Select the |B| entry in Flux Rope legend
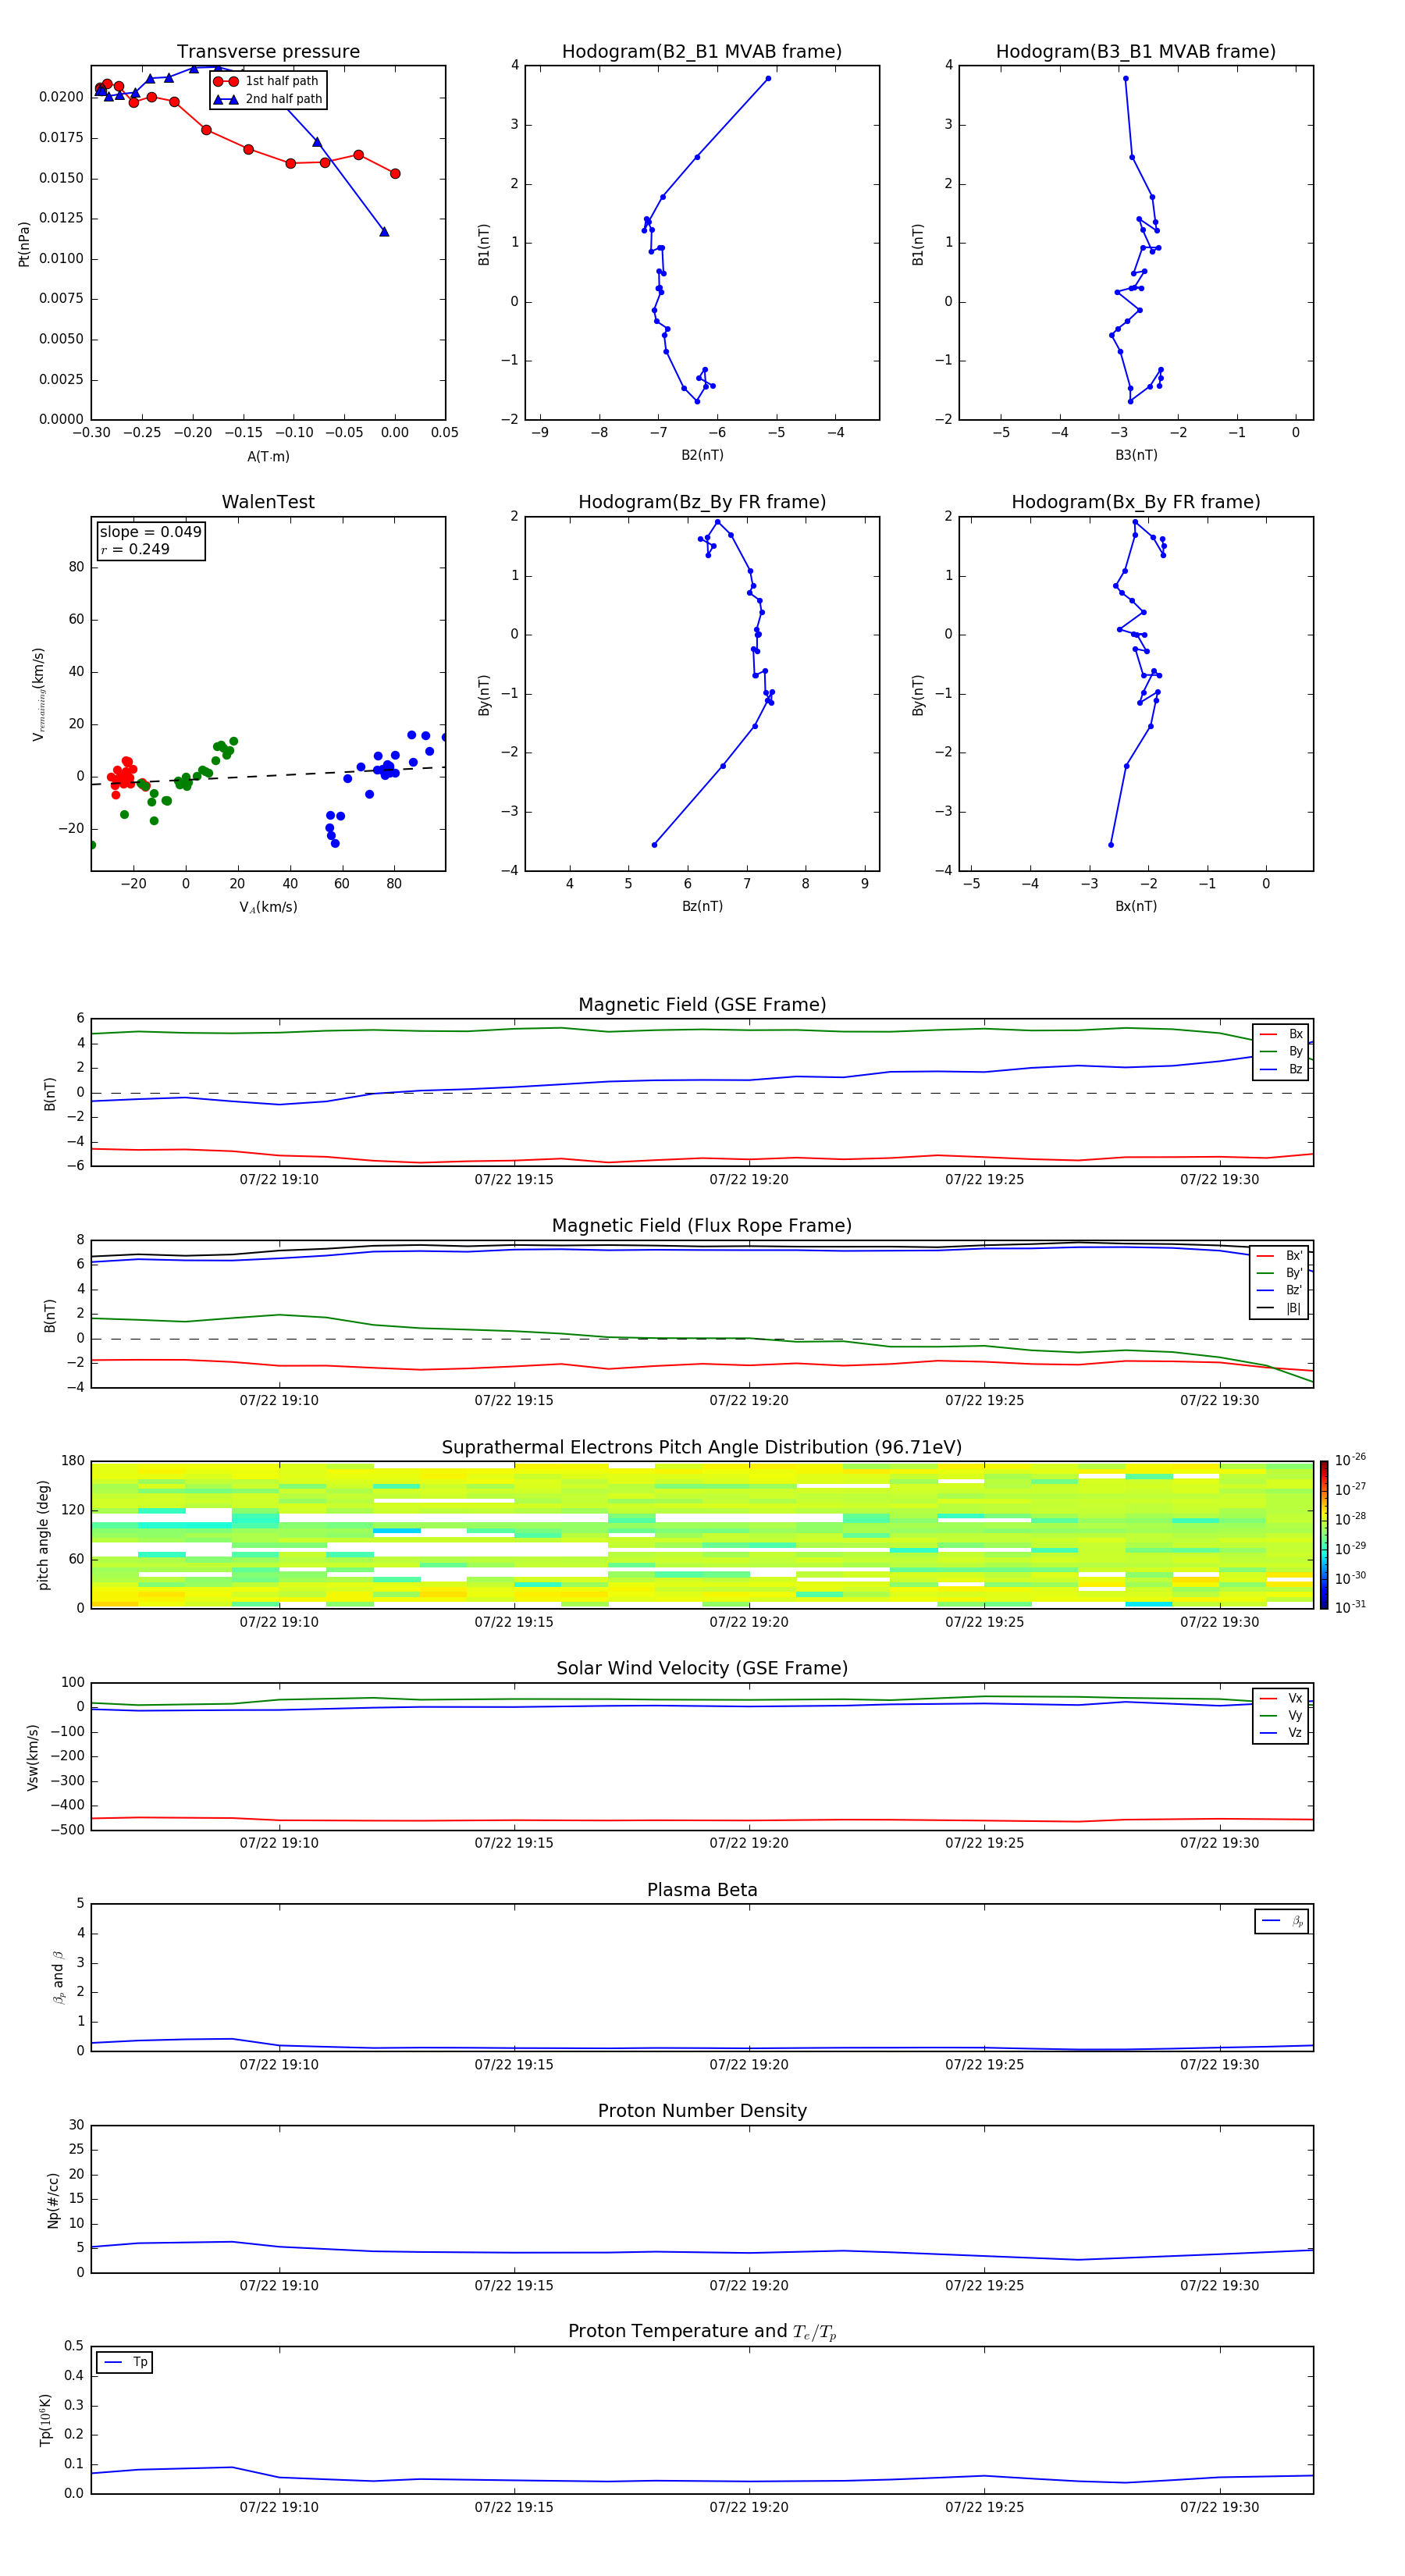Screen dimensions: 1405x2576 coord(1279,1308)
